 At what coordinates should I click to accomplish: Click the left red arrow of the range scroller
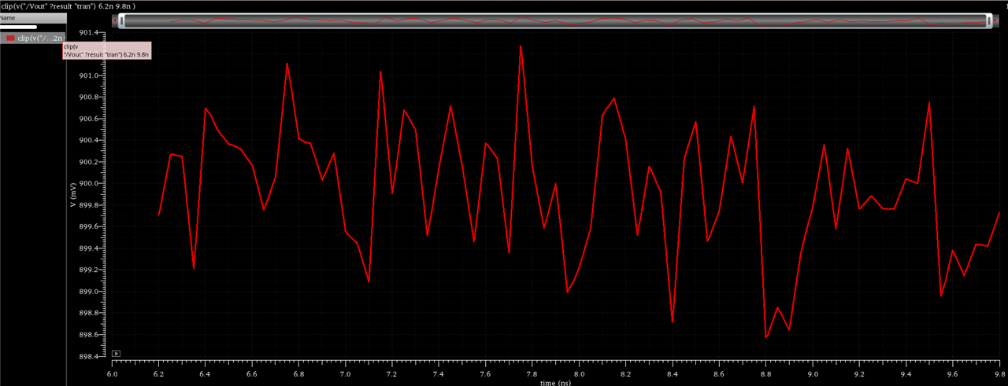[x=114, y=20]
